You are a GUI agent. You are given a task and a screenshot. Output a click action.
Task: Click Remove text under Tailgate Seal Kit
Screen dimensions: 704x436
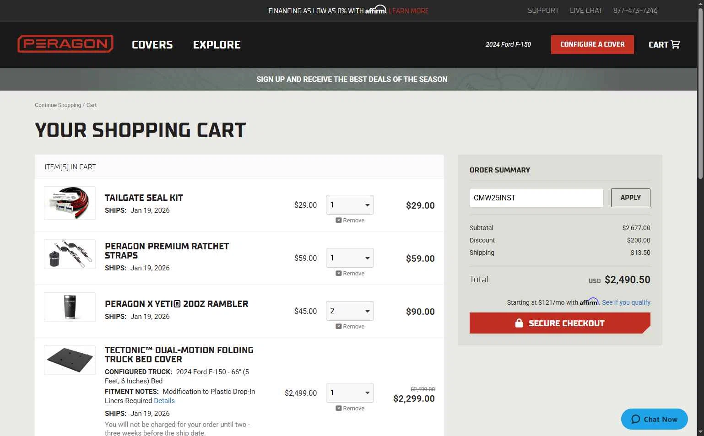click(354, 221)
